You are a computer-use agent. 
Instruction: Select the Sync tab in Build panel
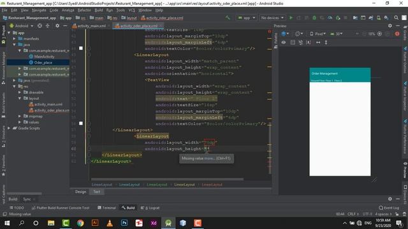[x=27, y=199]
